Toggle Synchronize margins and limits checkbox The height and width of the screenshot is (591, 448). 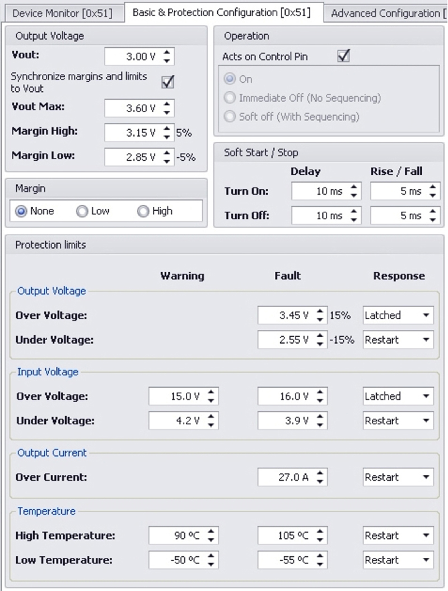point(167,82)
